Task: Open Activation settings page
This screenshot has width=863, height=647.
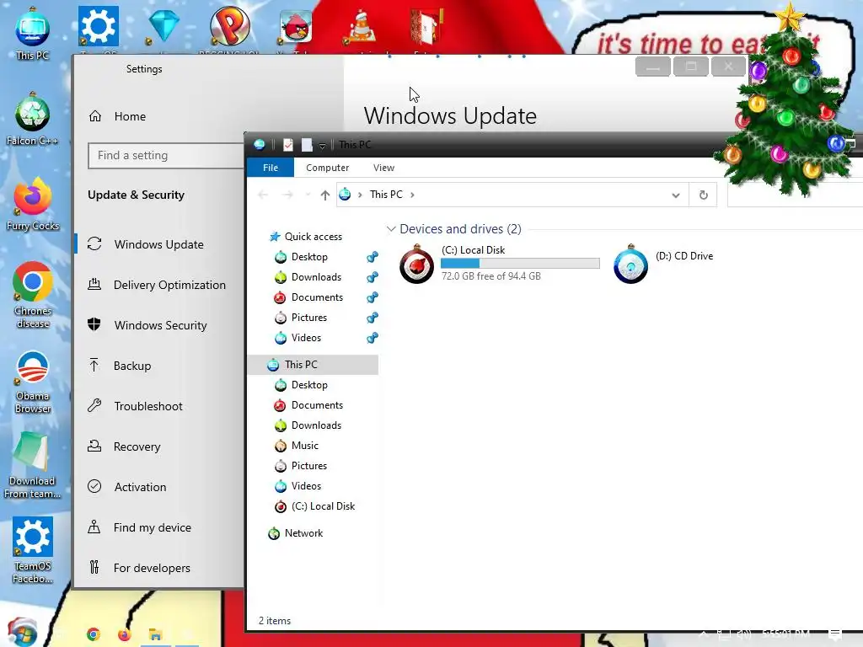Action: [x=158, y=487]
